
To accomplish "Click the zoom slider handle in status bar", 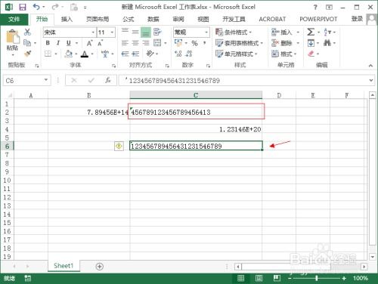I will 317,278.
